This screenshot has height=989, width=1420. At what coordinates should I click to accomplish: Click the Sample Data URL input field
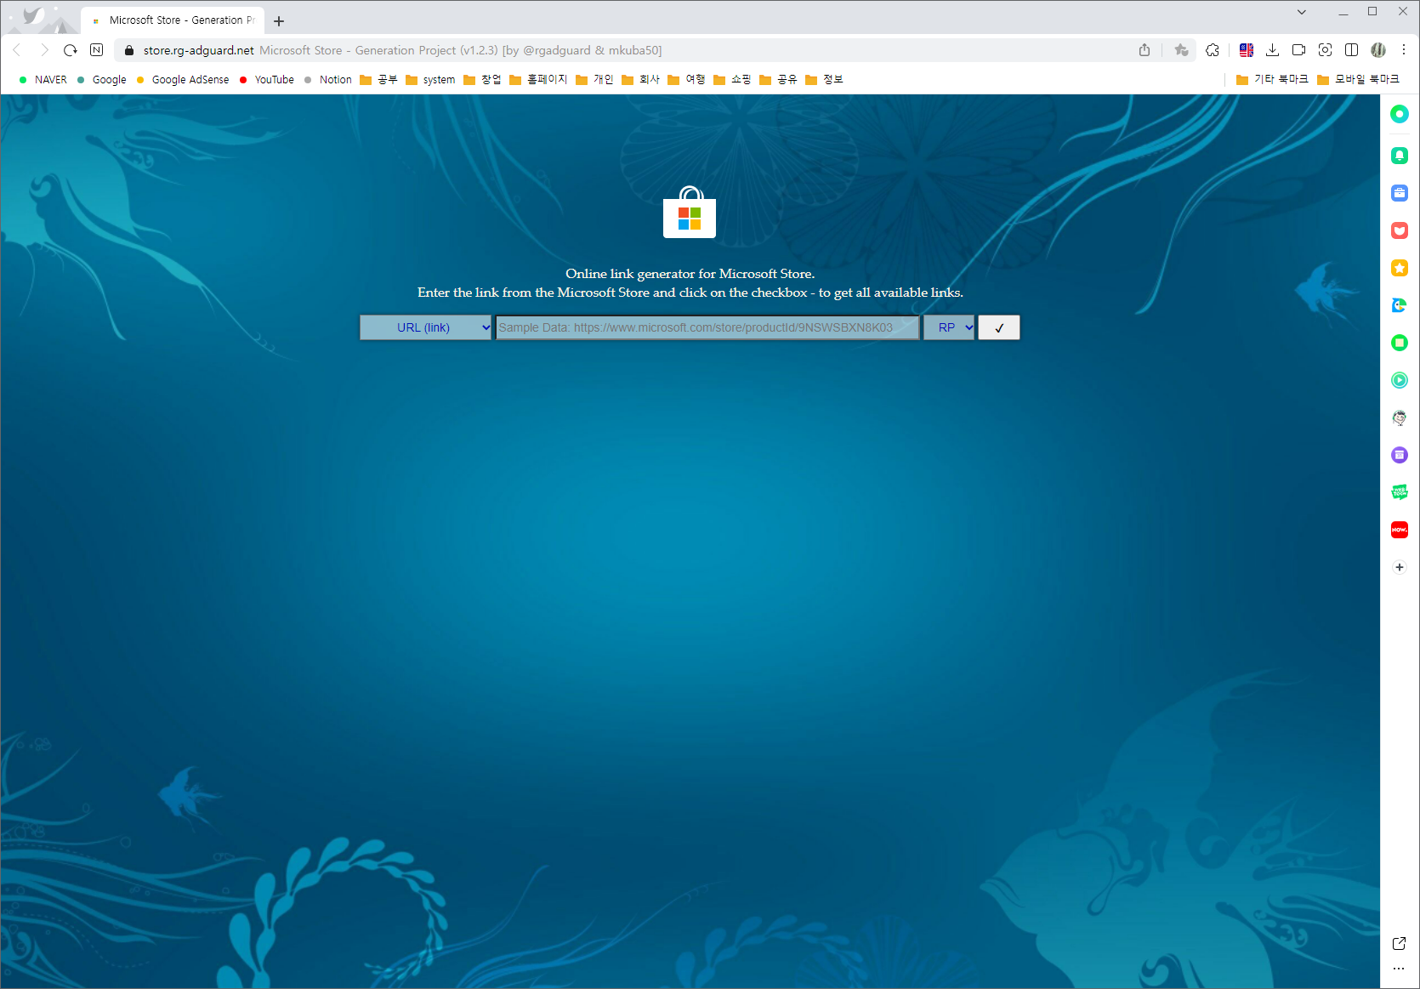[x=707, y=327]
